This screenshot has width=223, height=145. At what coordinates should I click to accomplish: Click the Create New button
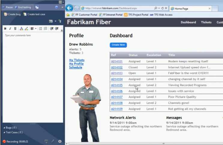click(118, 45)
